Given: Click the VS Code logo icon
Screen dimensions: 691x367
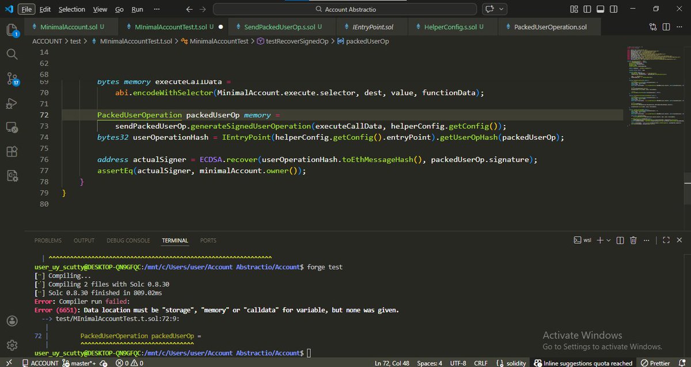Looking at the screenshot, I should pos(8,9).
